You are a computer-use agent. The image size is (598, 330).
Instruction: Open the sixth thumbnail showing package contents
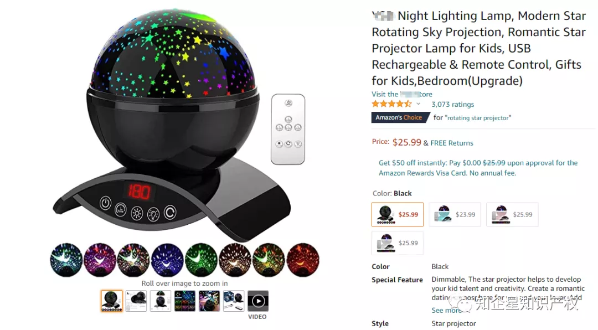(x=234, y=301)
